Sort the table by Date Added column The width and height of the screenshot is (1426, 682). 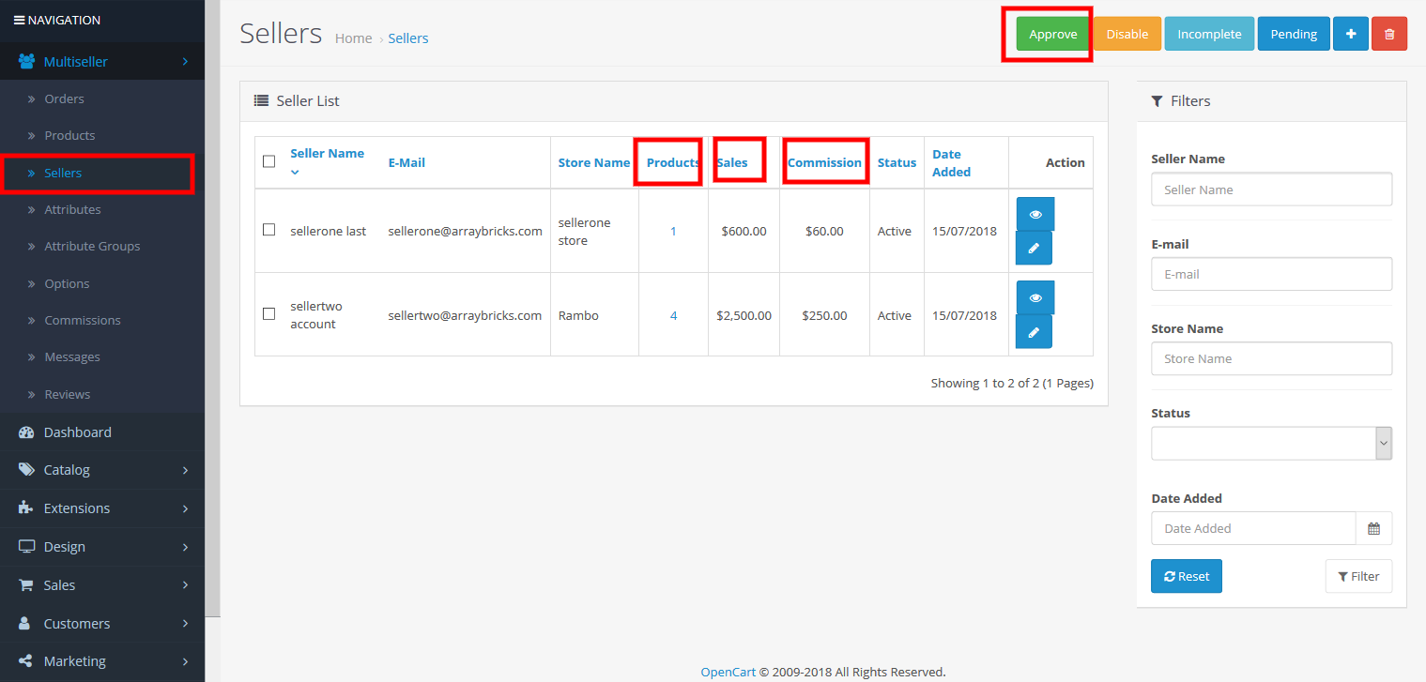pos(952,163)
